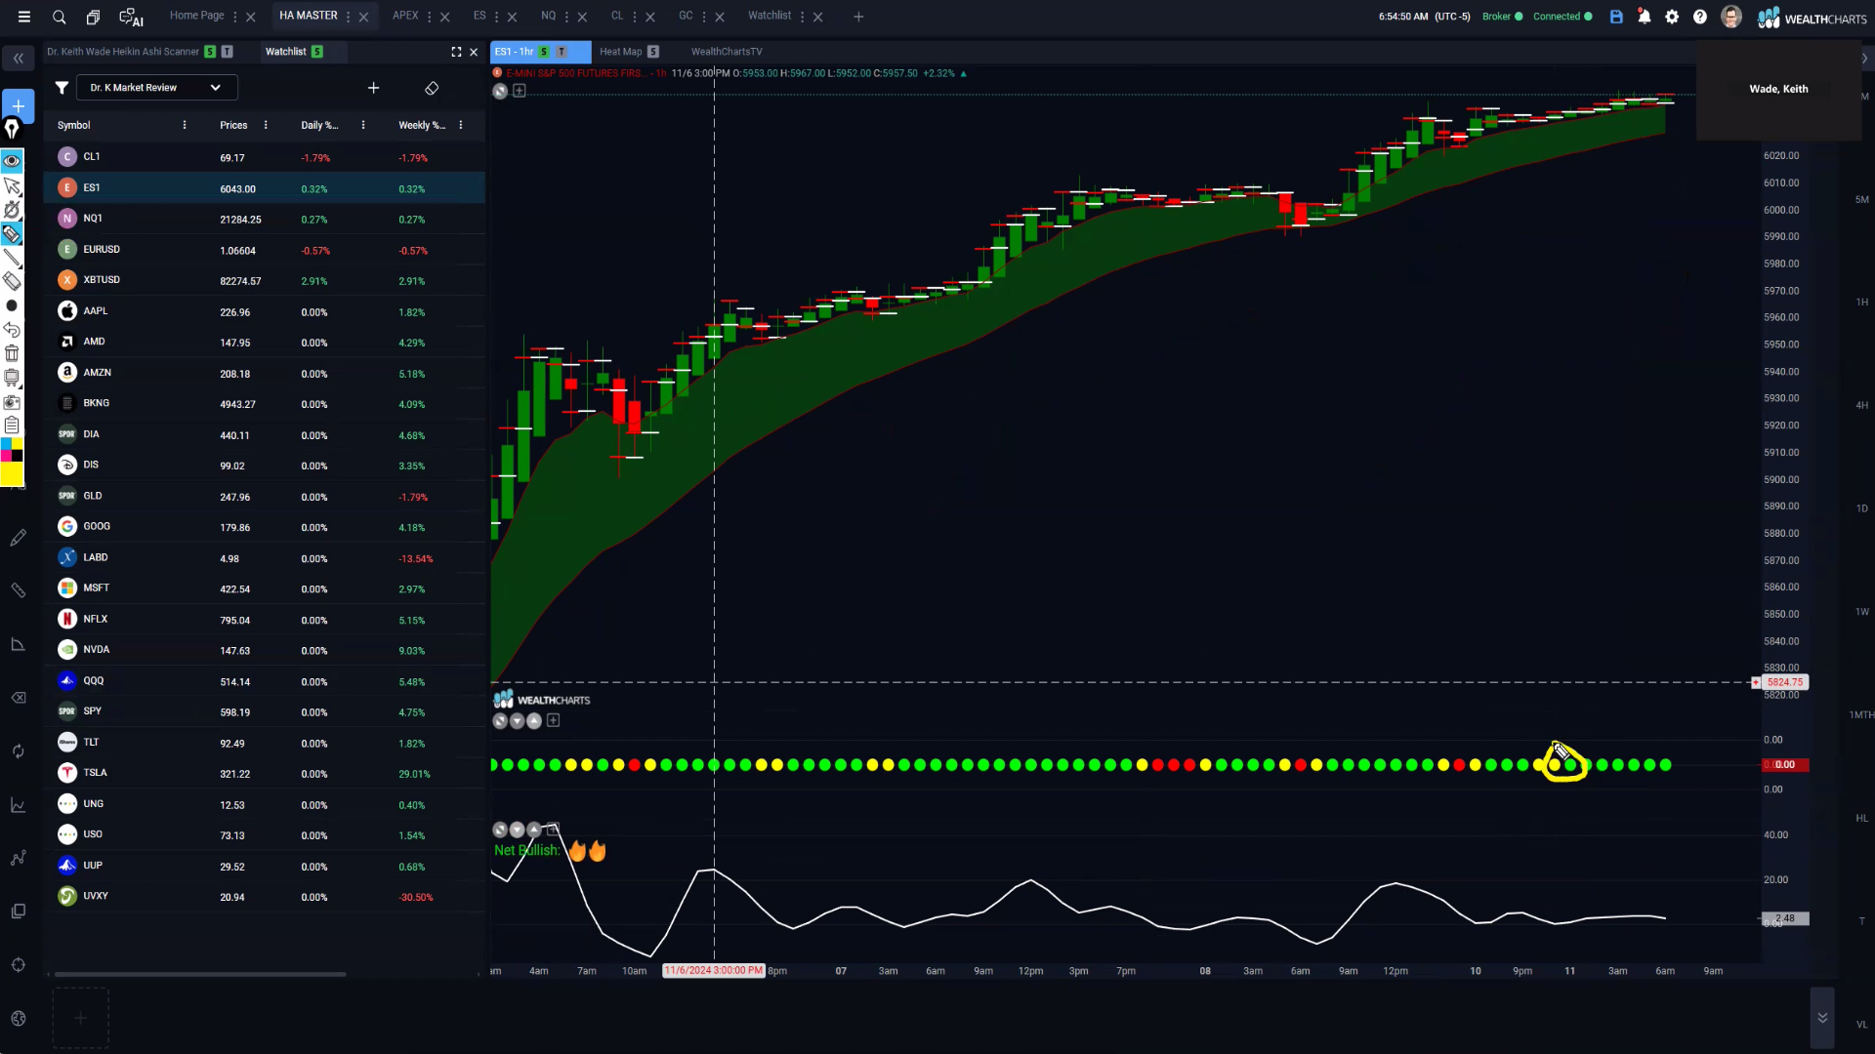1875x1054 pixels.
Task: Select the 4H timeframe button
Action: [1862, 405]
